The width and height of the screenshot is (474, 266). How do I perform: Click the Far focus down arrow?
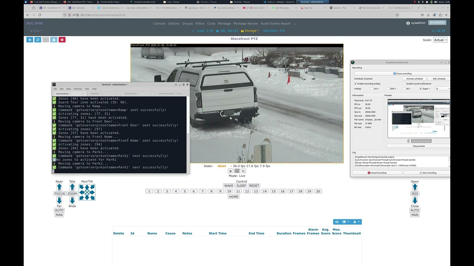[59, 200]
